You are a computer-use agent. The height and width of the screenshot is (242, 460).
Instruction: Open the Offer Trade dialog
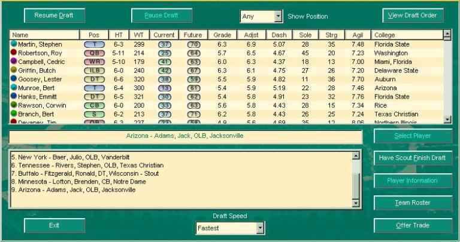click(413, 226)
